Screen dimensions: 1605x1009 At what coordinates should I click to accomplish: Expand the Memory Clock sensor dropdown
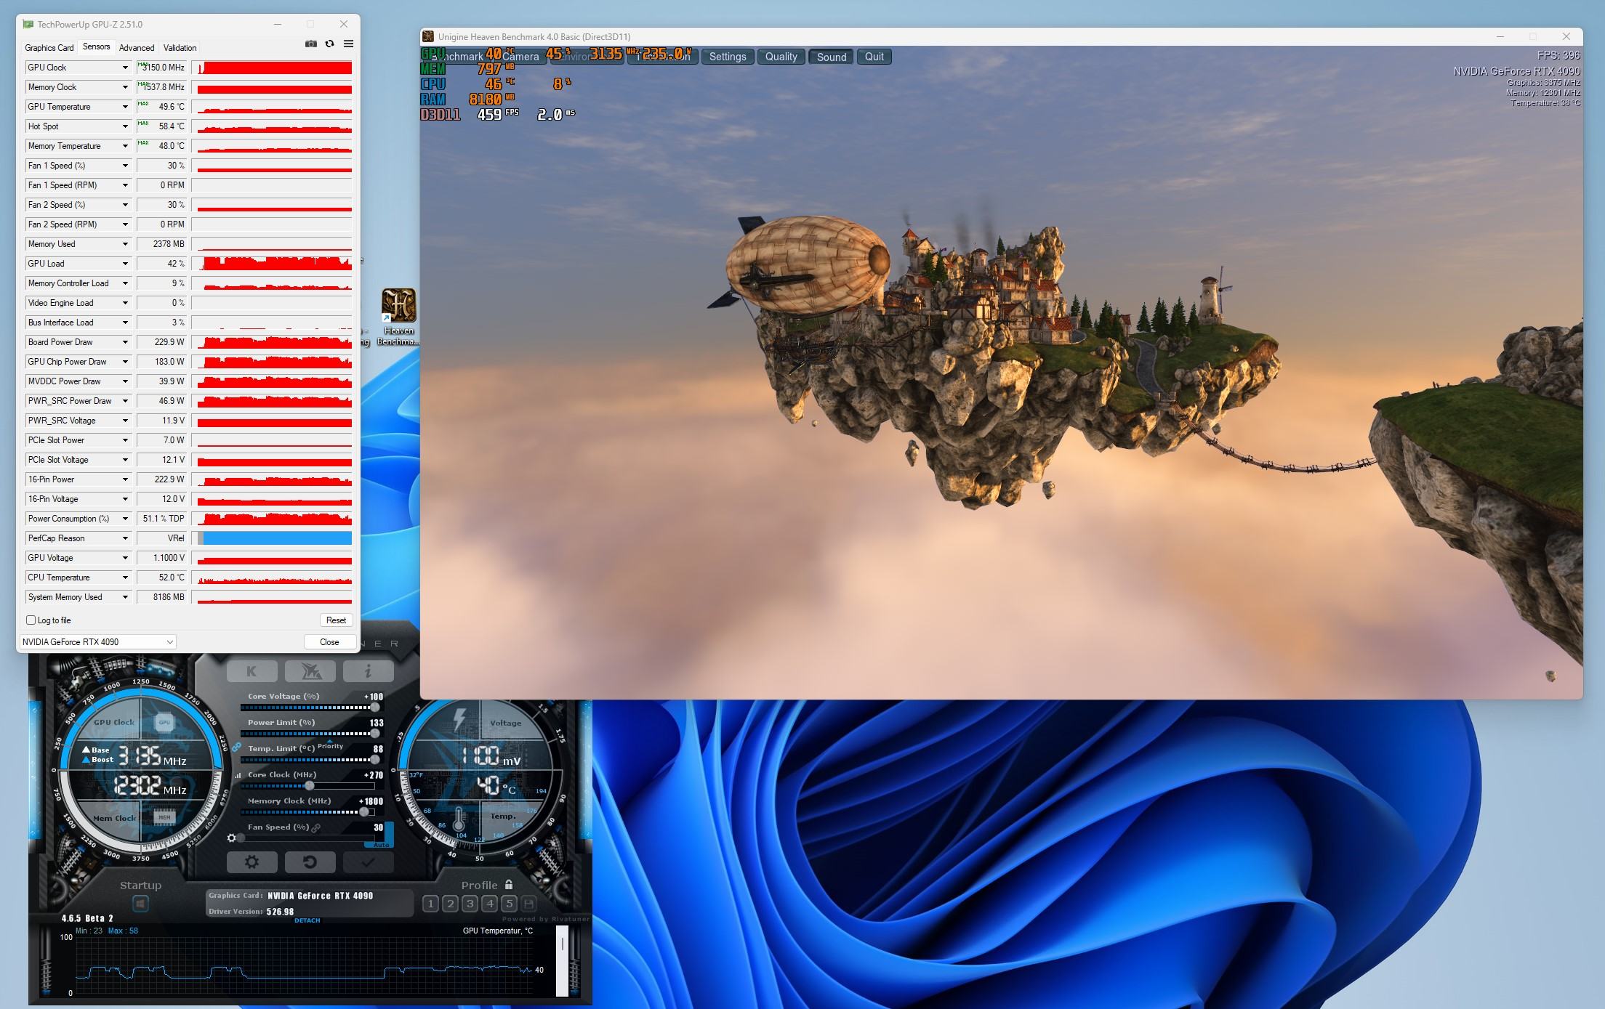pyautogui.click(x=125, y=87)
